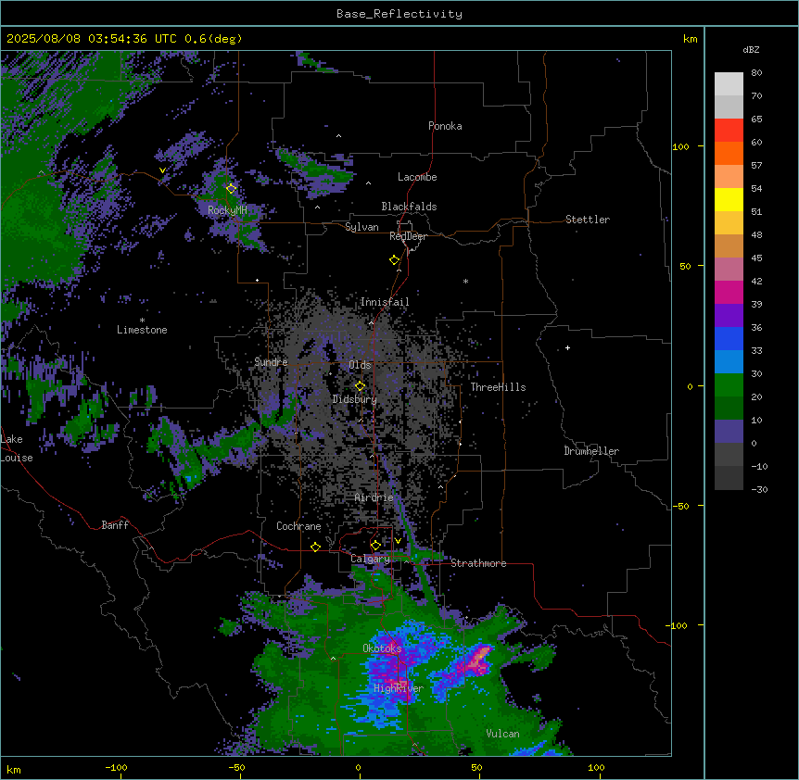This screenshot has height=780, width=799.
Task: Click the Banff label
Action: click(115, 525)
